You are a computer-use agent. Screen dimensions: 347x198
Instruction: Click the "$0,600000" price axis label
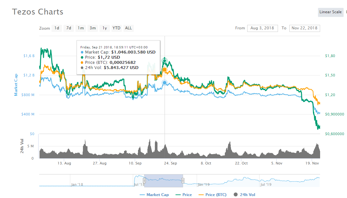click(335, 134)
